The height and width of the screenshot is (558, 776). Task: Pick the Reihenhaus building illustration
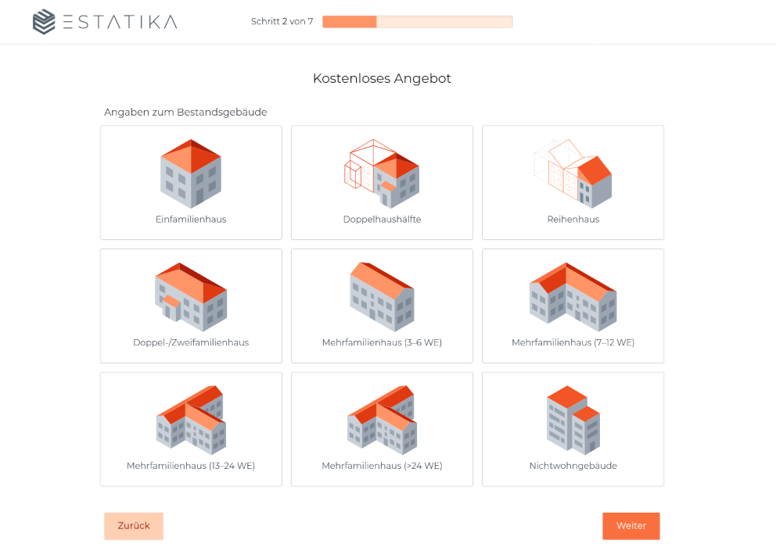(x=573, y=173)
